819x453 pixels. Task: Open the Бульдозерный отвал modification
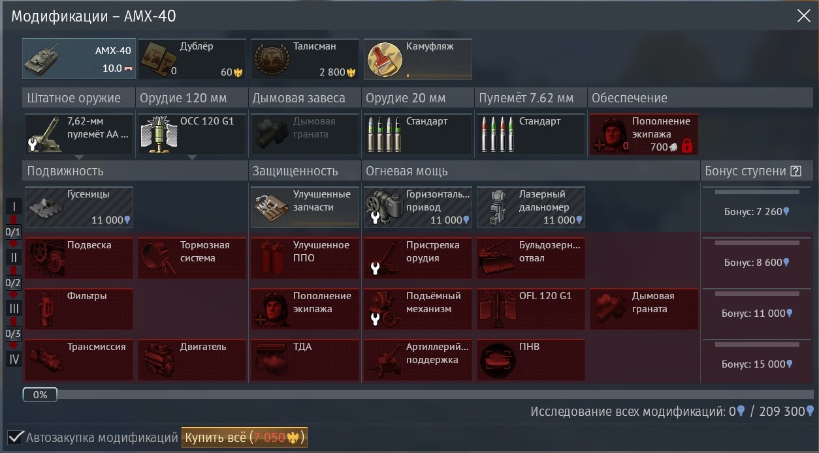point(530,258)
